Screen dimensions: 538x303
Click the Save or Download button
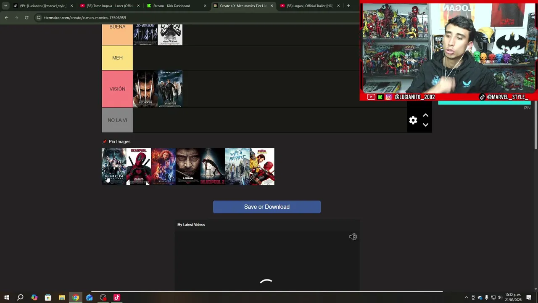[x=267, y=207]
